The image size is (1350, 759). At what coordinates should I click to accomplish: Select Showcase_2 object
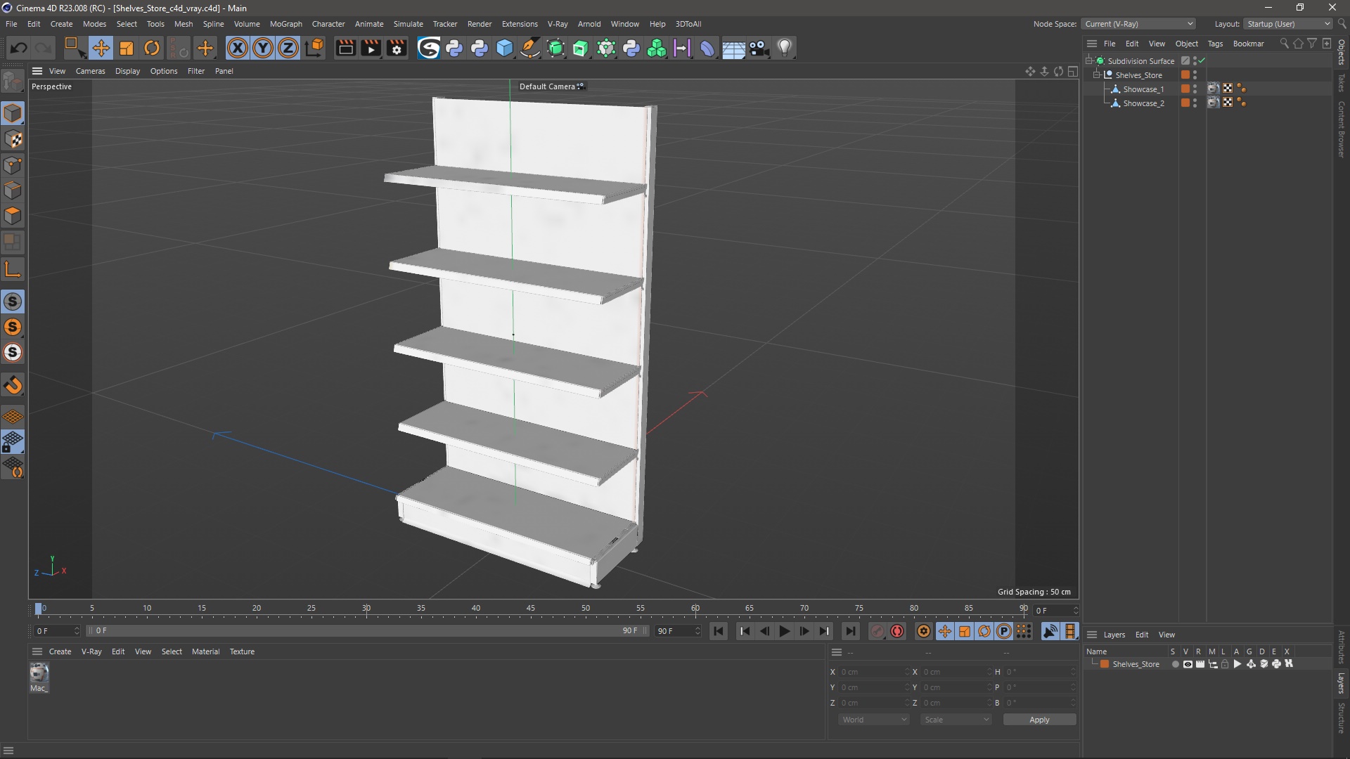pyautogui.click(x=1143, y=103)
